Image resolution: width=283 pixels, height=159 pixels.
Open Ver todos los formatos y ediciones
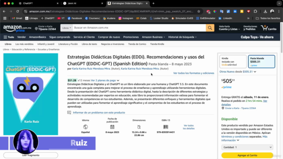tap(194, 73)
